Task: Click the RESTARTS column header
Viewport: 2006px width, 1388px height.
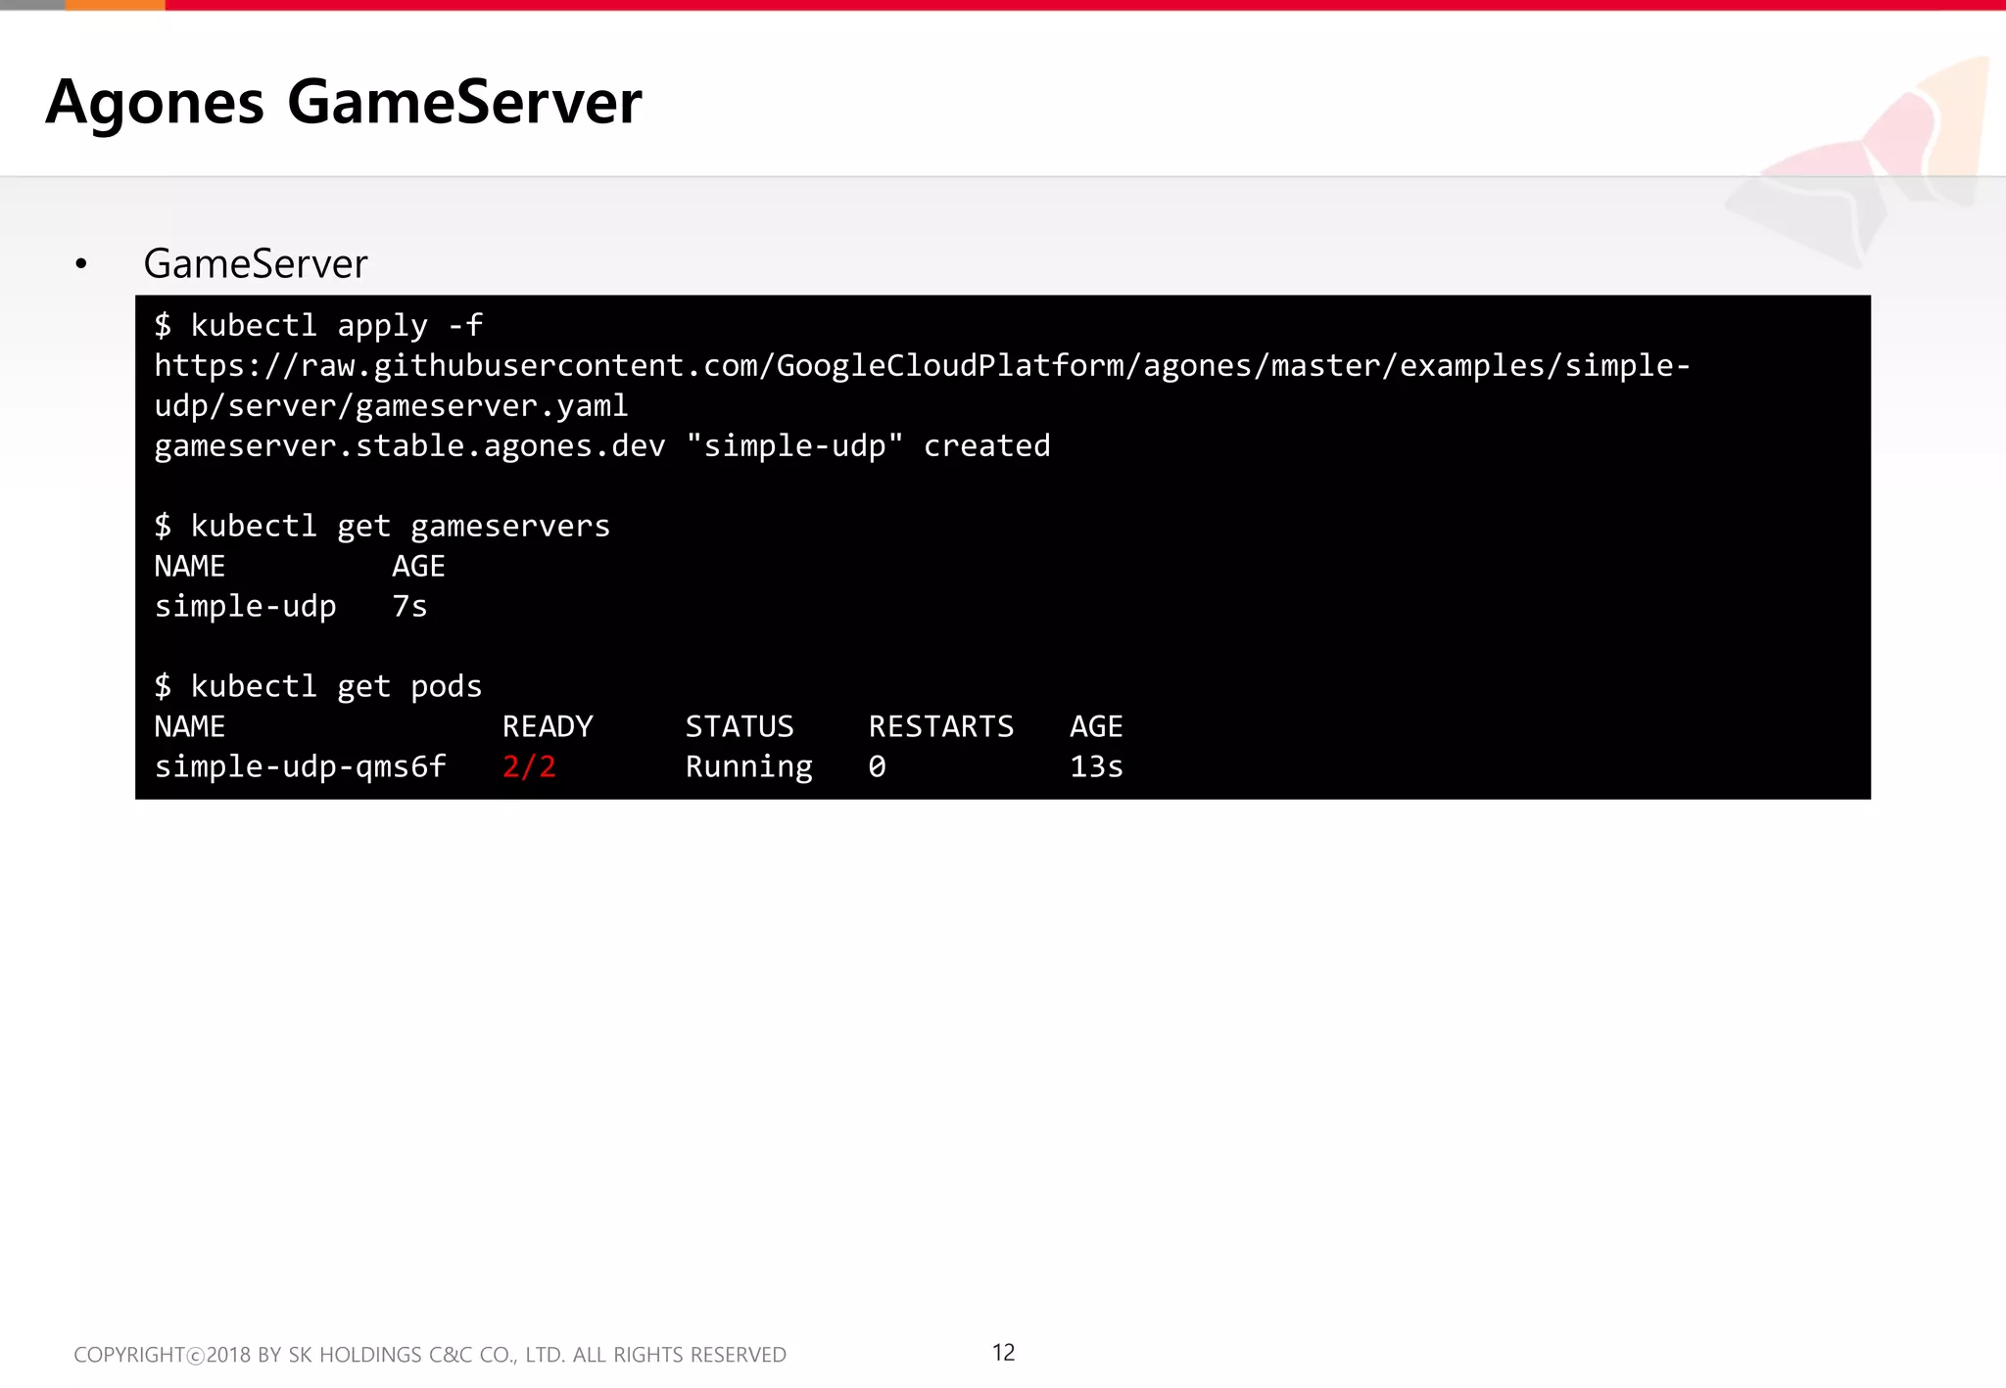Action: pyautogui.click(x=940, y=726)
